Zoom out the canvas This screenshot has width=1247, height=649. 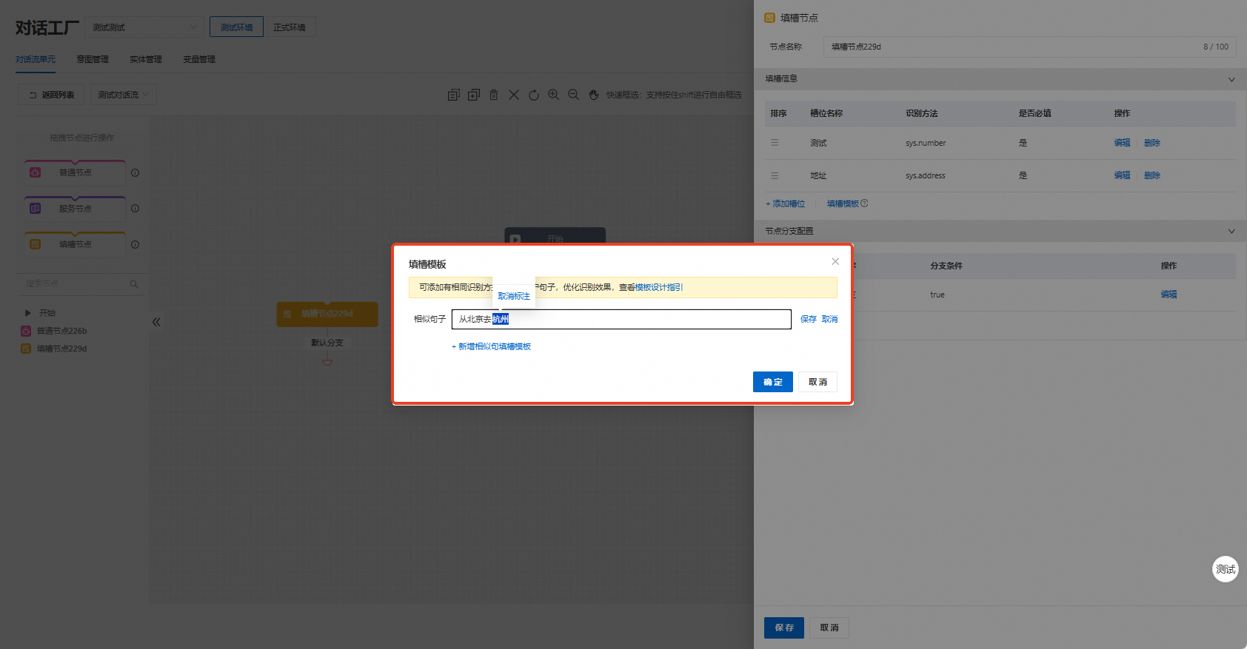pos(573,95)
